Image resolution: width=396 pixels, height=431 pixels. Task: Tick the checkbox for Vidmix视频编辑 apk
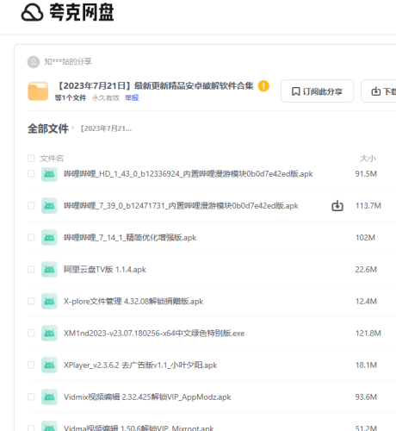[x=31, y=397]
